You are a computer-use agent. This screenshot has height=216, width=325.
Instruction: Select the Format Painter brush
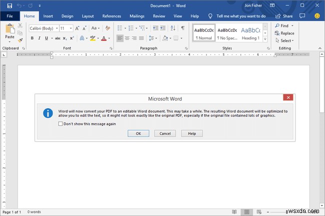pyautogui.click(x=20, y=40)
